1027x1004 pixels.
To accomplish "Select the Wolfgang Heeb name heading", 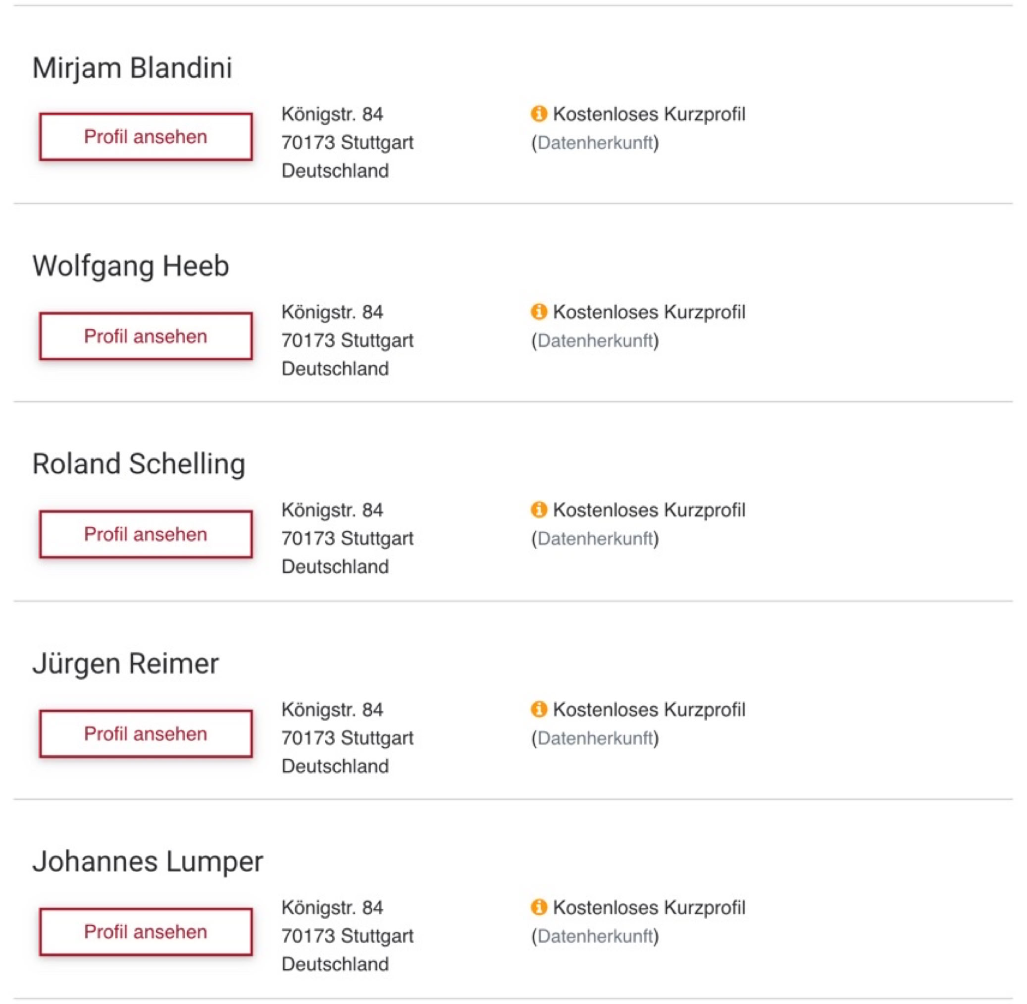I will point(131,266).
